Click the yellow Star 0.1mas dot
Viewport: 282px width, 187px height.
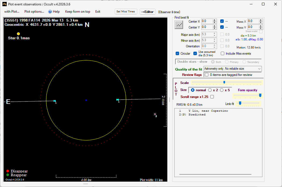[18, 34]
